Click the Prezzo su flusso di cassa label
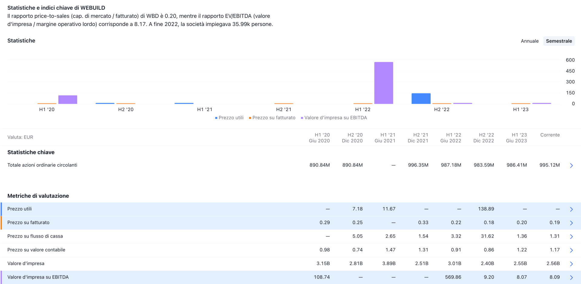Image resolution: width=581 pixels, height=284 pixels. [x=35, y=236]
